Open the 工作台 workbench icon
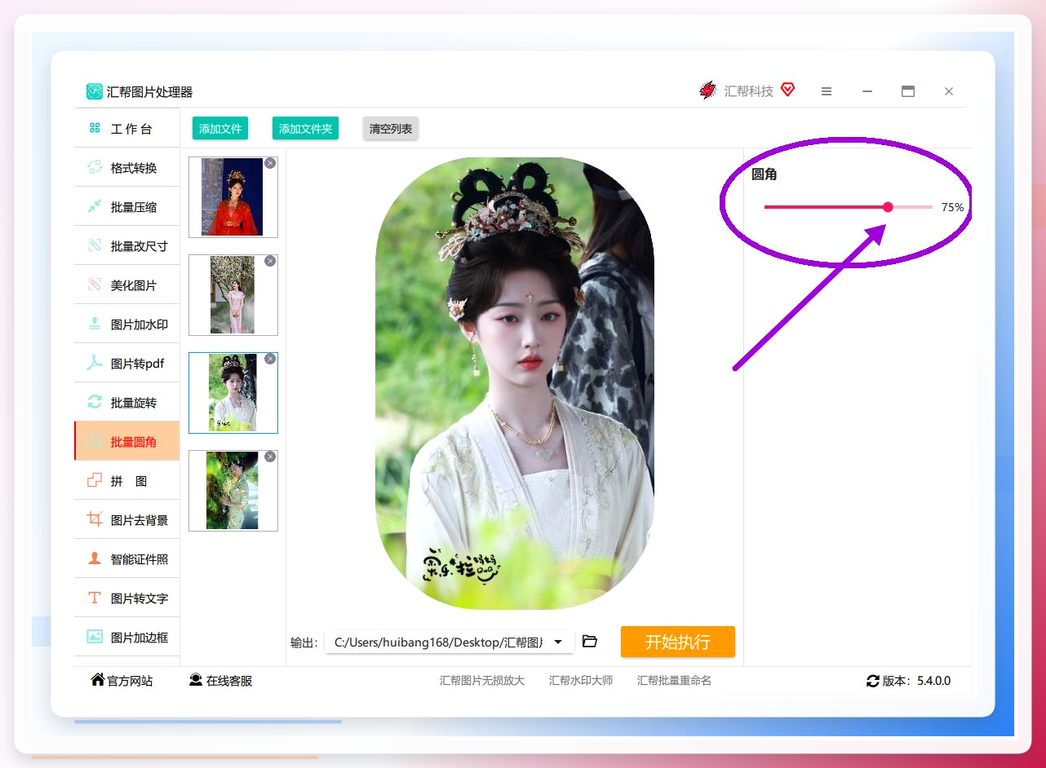 point(95,128)
